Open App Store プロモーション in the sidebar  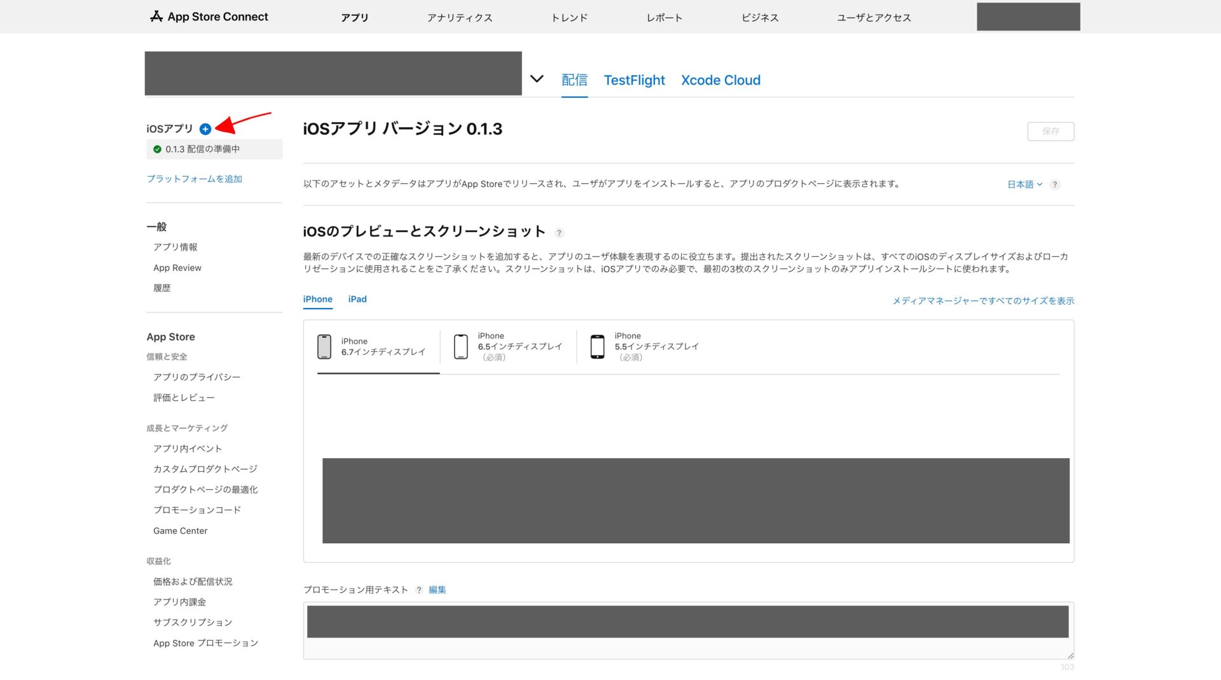[x=205, y=643]
